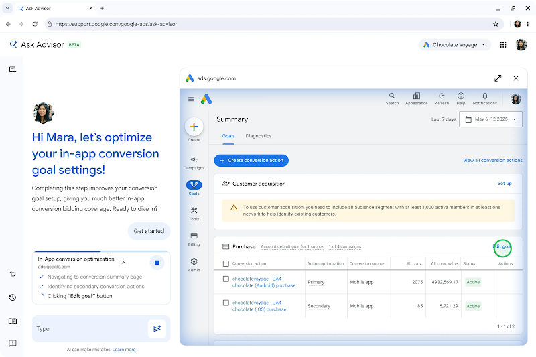Image resolution: width=536 pixels, height=357 pixels.
Task: Open the browser tab search dropdown
Action: click(x=7, y=8)
